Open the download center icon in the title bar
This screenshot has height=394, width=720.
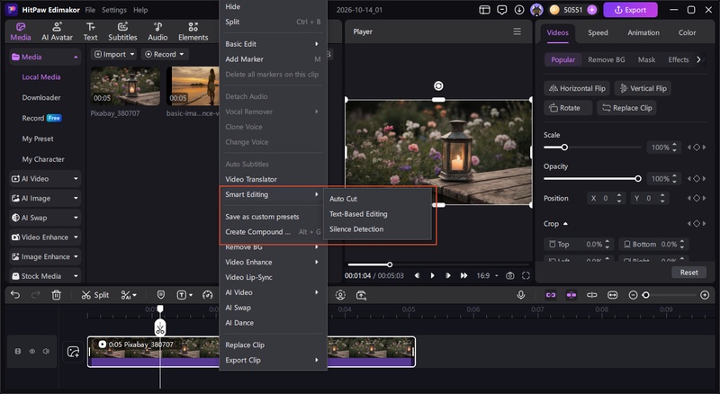(519, 10)
